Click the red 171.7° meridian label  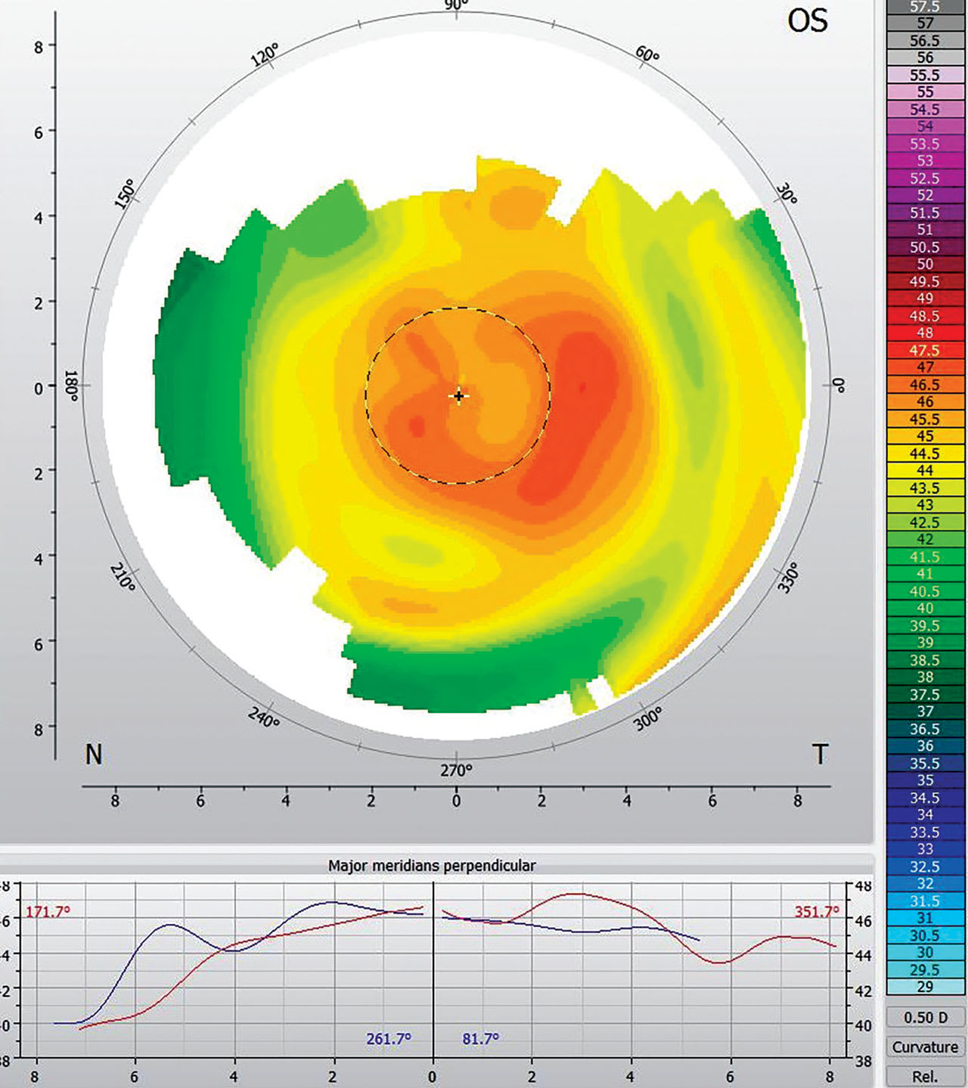click(x=48, y=912)
